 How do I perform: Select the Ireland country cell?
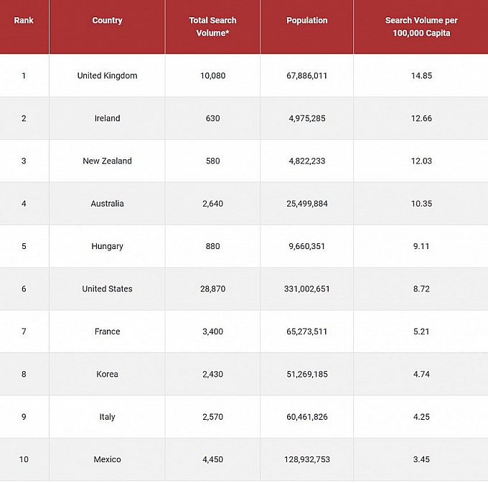107,118
